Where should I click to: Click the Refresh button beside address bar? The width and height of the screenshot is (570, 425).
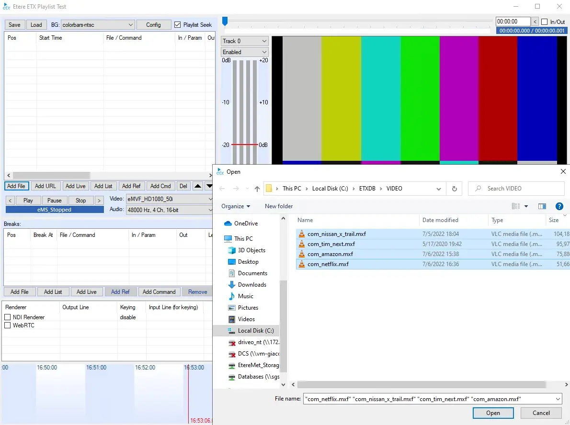coord(454,189)
